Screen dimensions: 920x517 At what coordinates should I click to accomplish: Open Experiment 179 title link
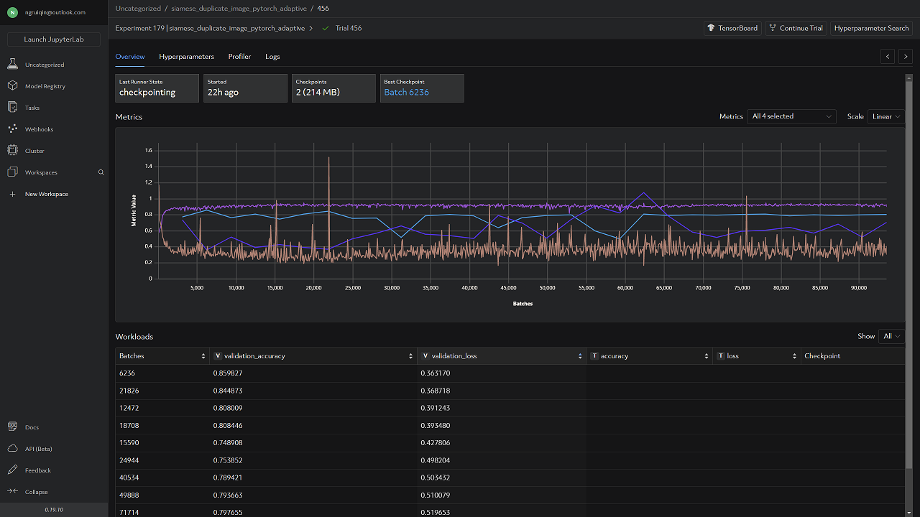click(210, 28)
